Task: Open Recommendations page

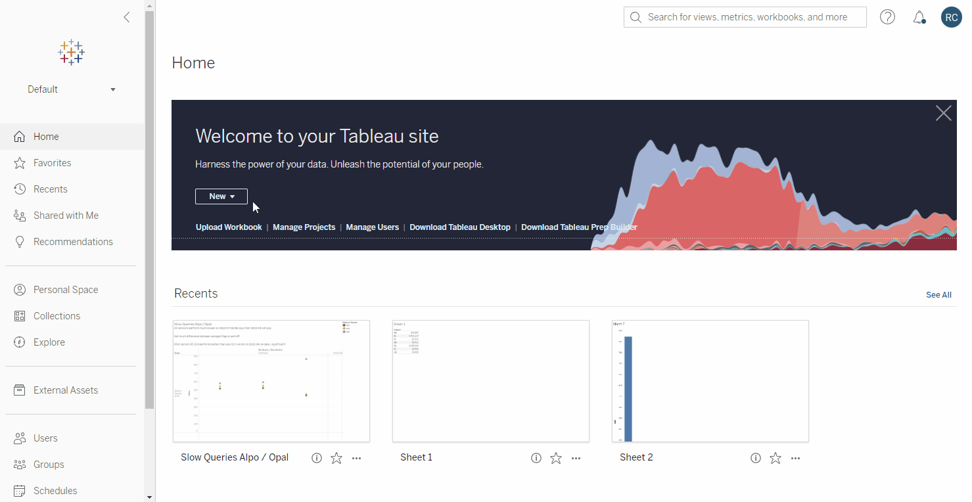Action: (x=72, y=242)
